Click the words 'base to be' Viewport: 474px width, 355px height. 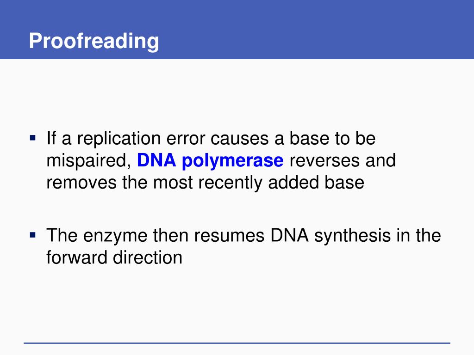click(332, 139)
